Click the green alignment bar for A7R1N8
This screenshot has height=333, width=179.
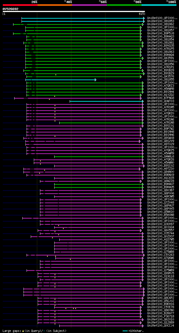coord(102,123)
